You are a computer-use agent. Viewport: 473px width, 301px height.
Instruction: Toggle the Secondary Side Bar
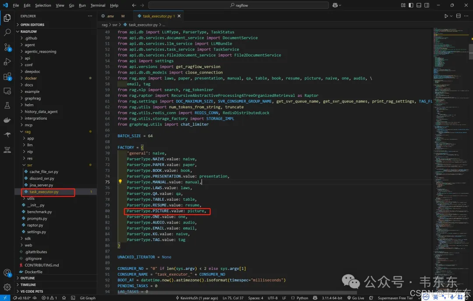click(x=427, y=5)
